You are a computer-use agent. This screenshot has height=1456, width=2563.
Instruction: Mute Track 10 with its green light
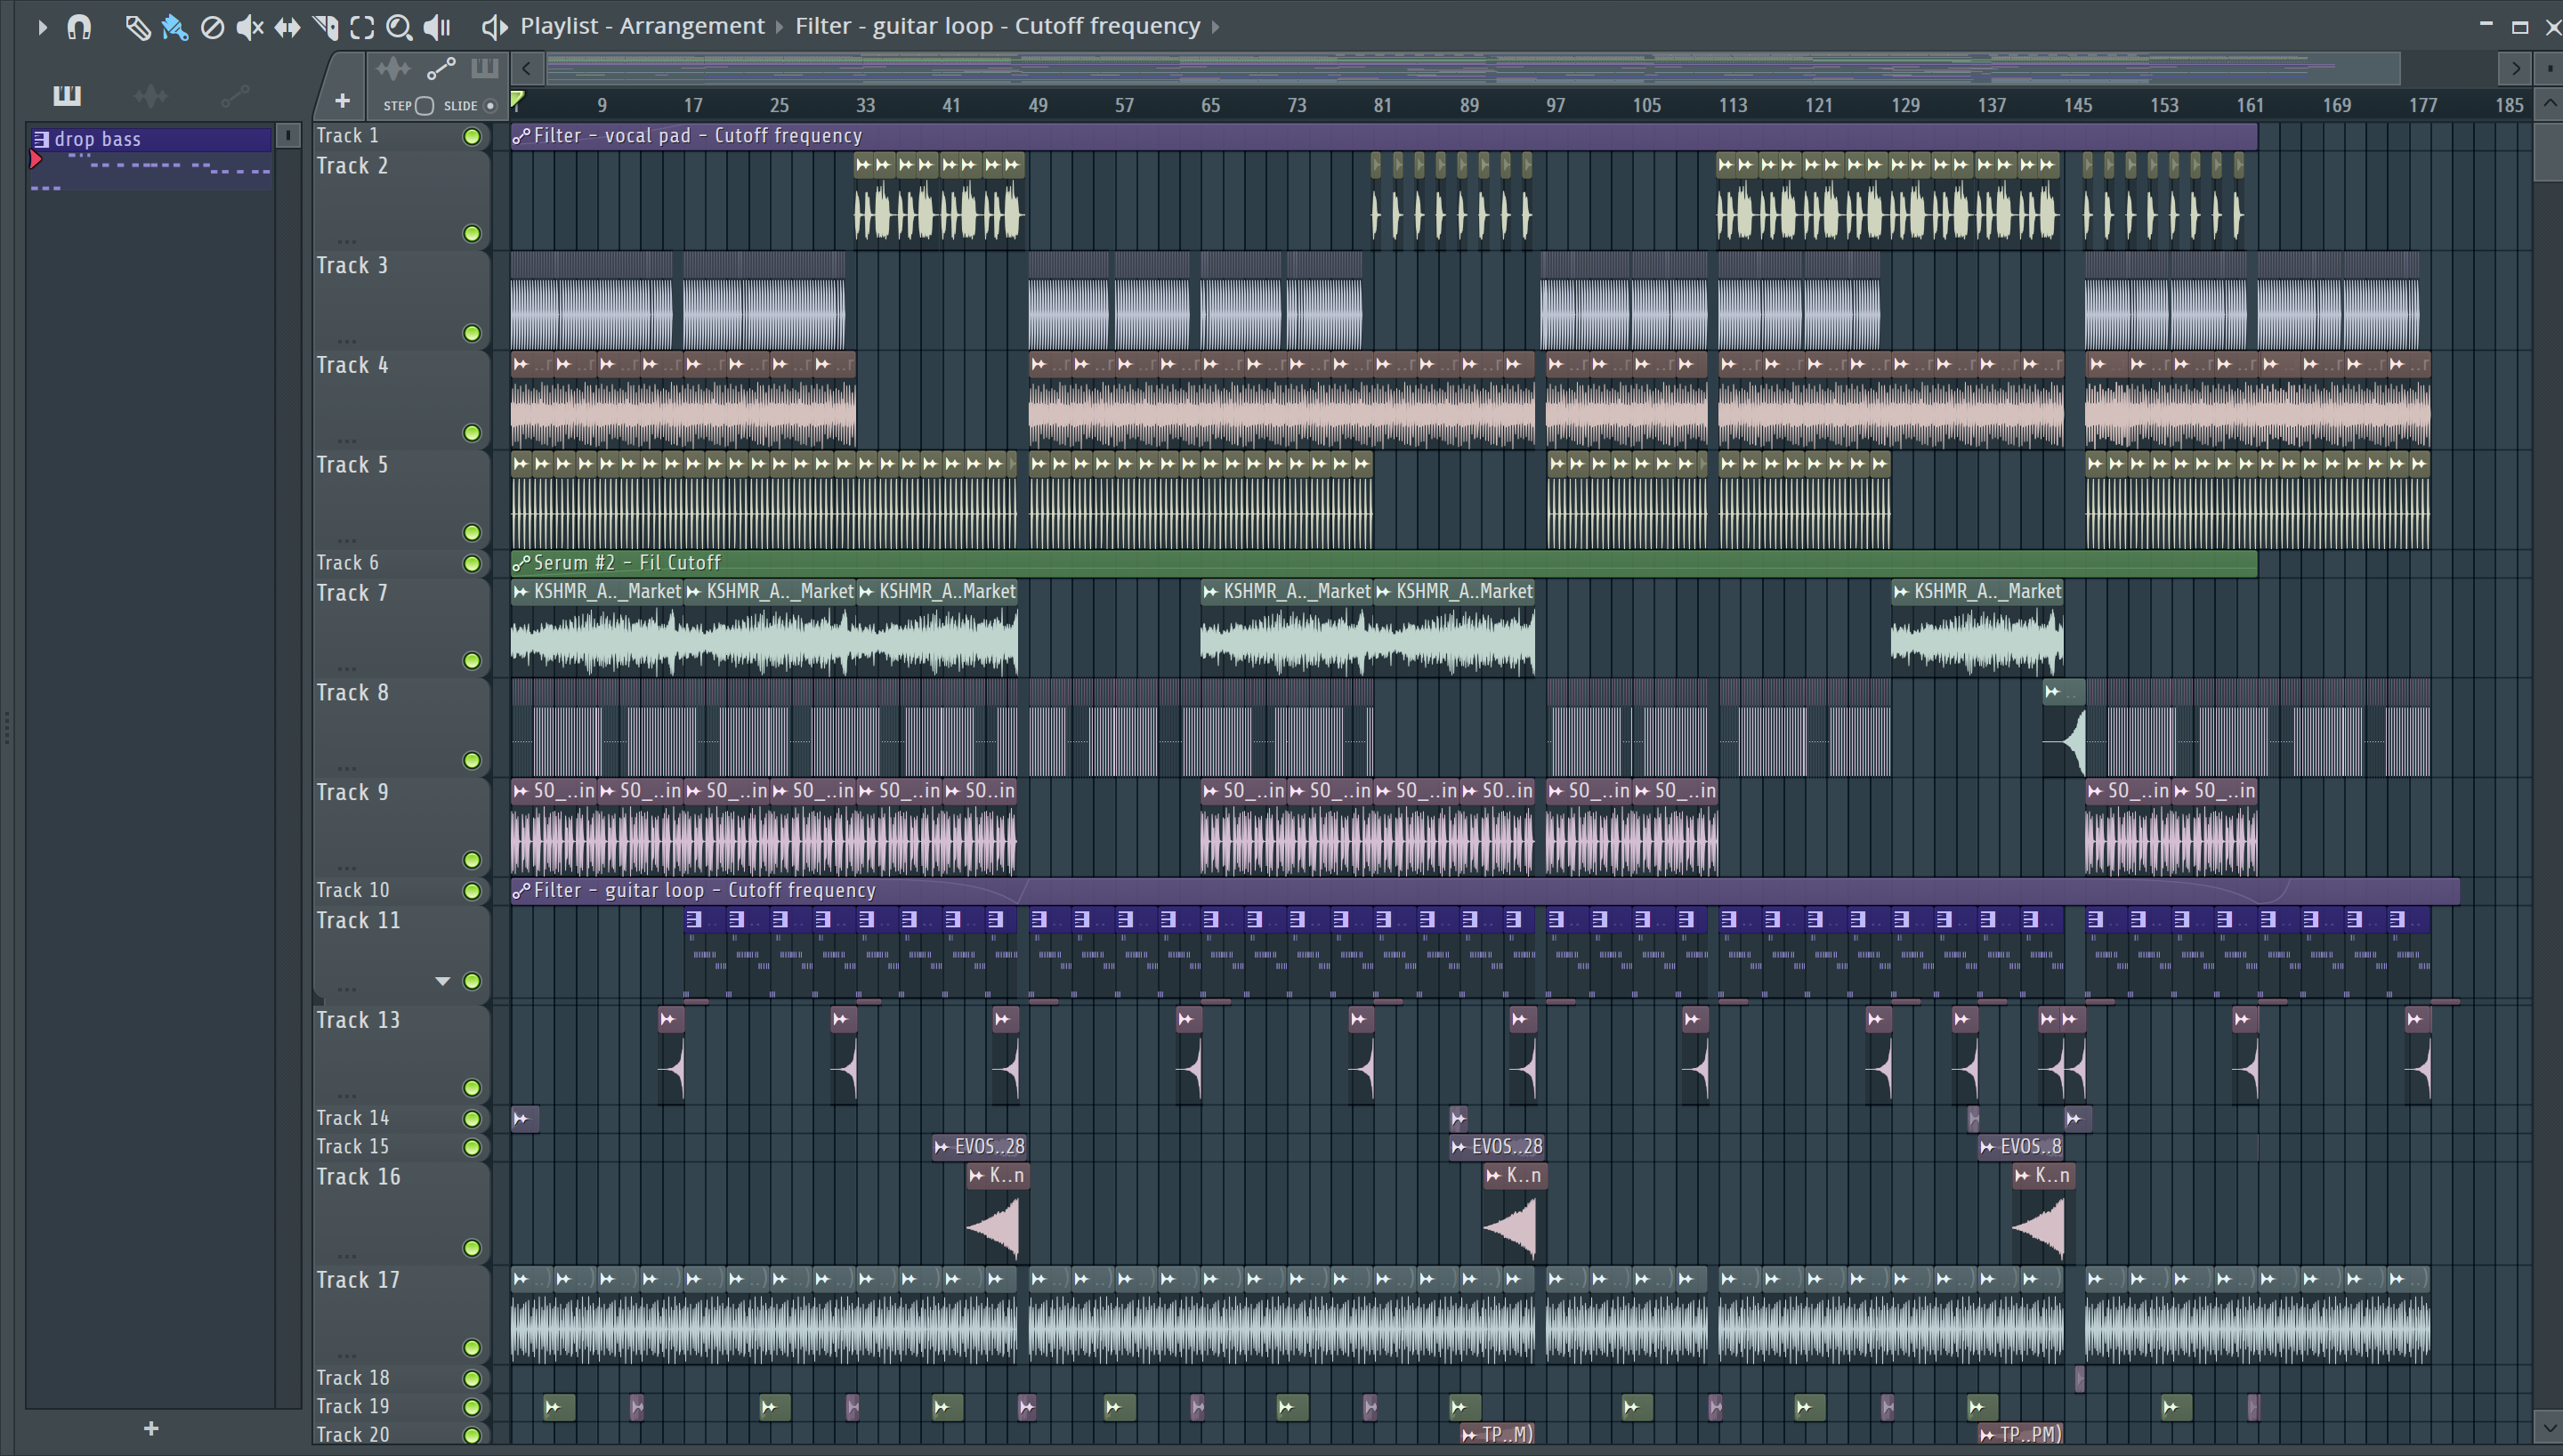point(472,891)
